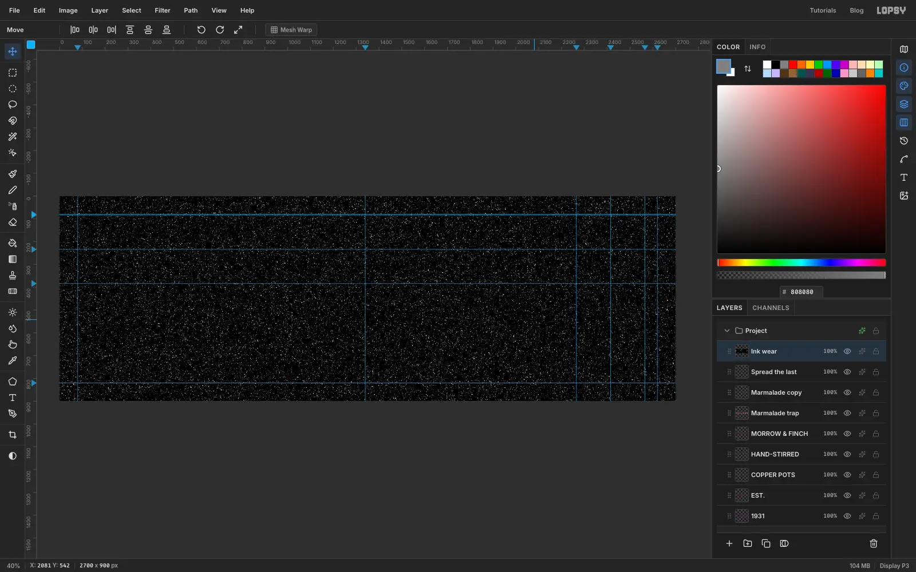Select the polygon shape tool
This screenshot has height=572, width=916.
(x=12, y=382)
